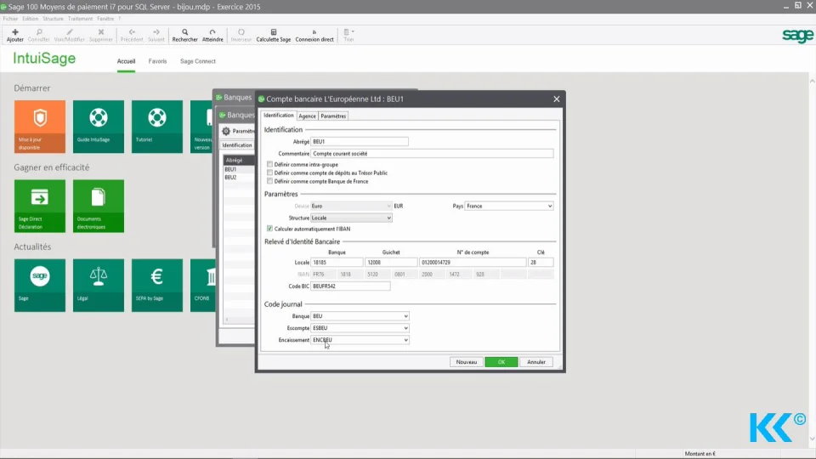The height and width of the screenshot is (459, 816).
Task: Click the Banque code field 18185
Action: [337, 263]
